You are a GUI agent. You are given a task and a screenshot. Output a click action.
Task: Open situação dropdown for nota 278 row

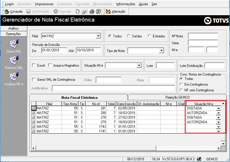pos(218,117)
